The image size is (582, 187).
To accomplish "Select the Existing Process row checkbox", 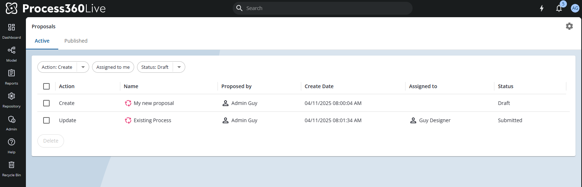I will click(x=46, y=120).
